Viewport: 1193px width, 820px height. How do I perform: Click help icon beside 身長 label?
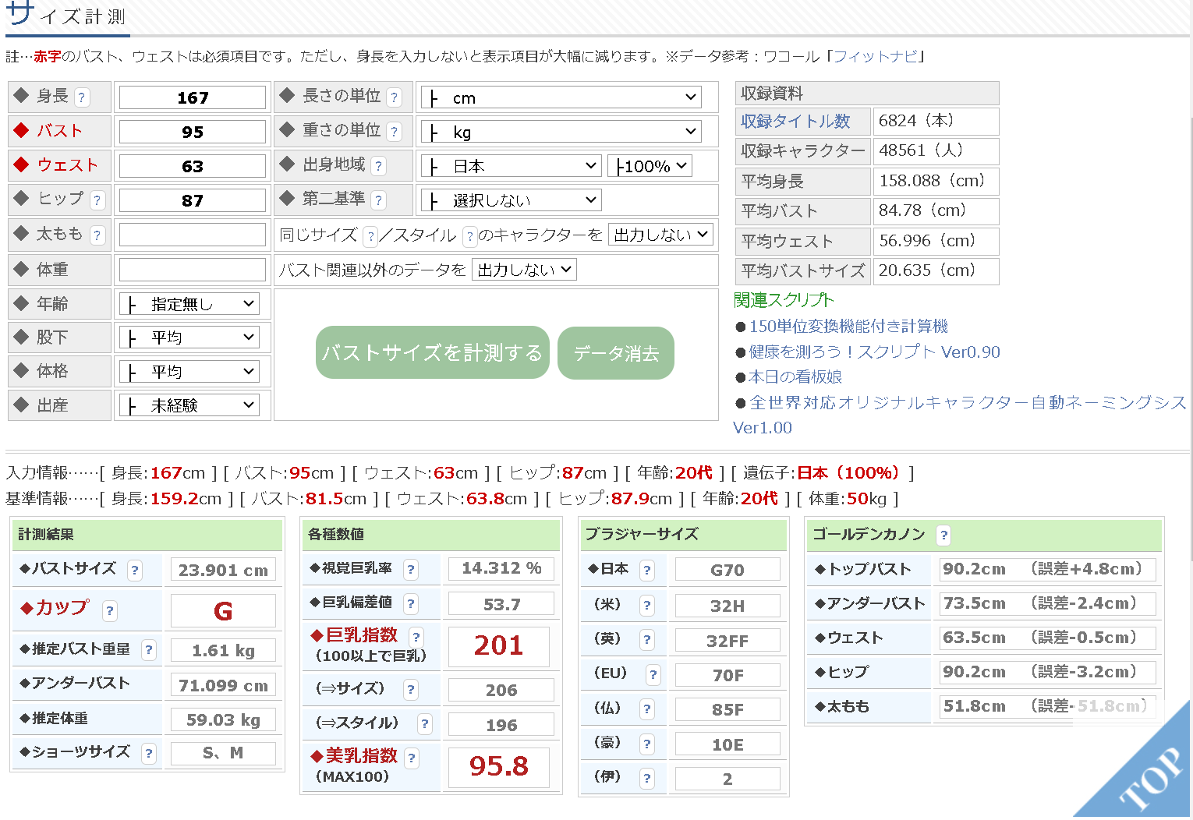[82, 97]
